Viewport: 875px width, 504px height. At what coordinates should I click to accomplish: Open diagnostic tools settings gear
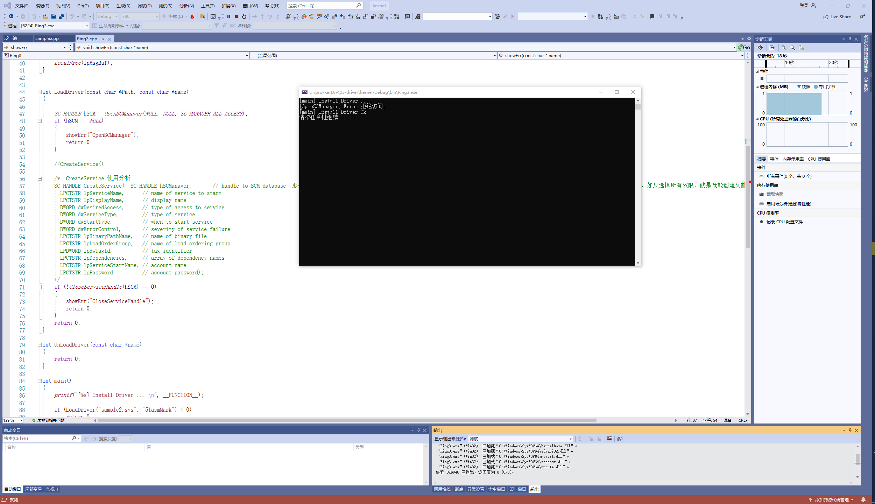point(760,48)
